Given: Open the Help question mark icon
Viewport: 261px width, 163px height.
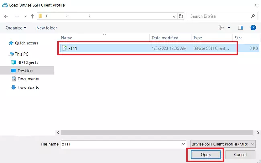Looking at the screenshot, I should 253,28.
